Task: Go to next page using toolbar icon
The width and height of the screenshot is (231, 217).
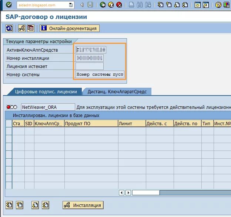Action: coord(177,5)
